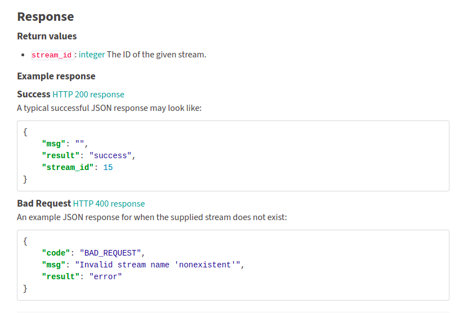Click the closing brace of error JSON block
This screenshot has height=313, width=472.
pyautogui.click(x=25, y=289)
